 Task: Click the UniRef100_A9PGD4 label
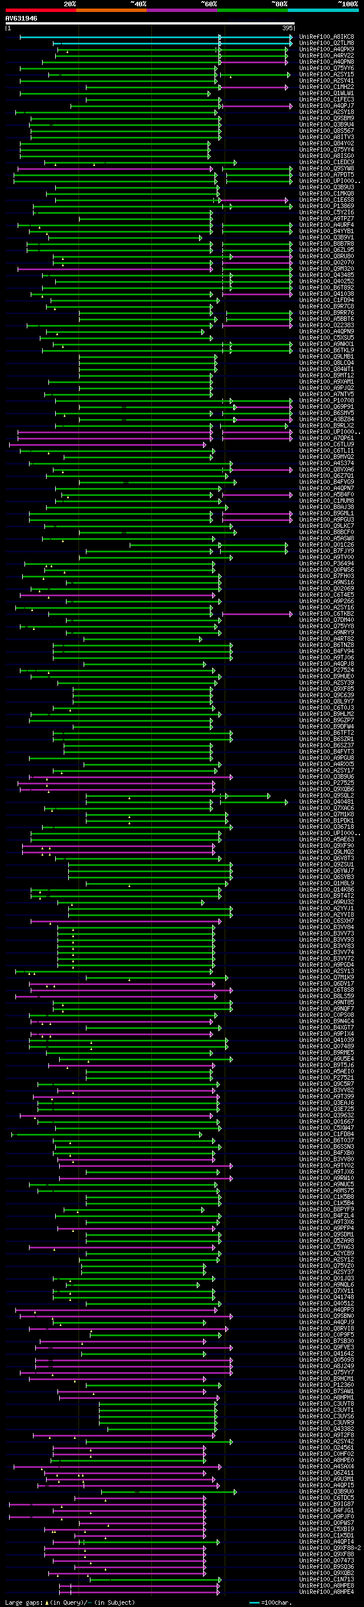[326, 965]
